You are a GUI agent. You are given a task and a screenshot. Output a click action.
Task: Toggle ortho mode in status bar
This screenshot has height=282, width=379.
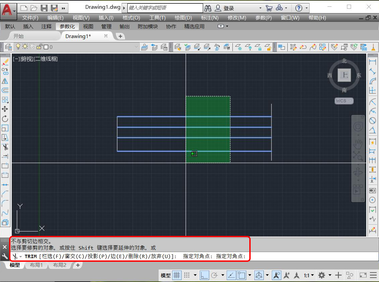pyautogui.click(x=204, y=275)
